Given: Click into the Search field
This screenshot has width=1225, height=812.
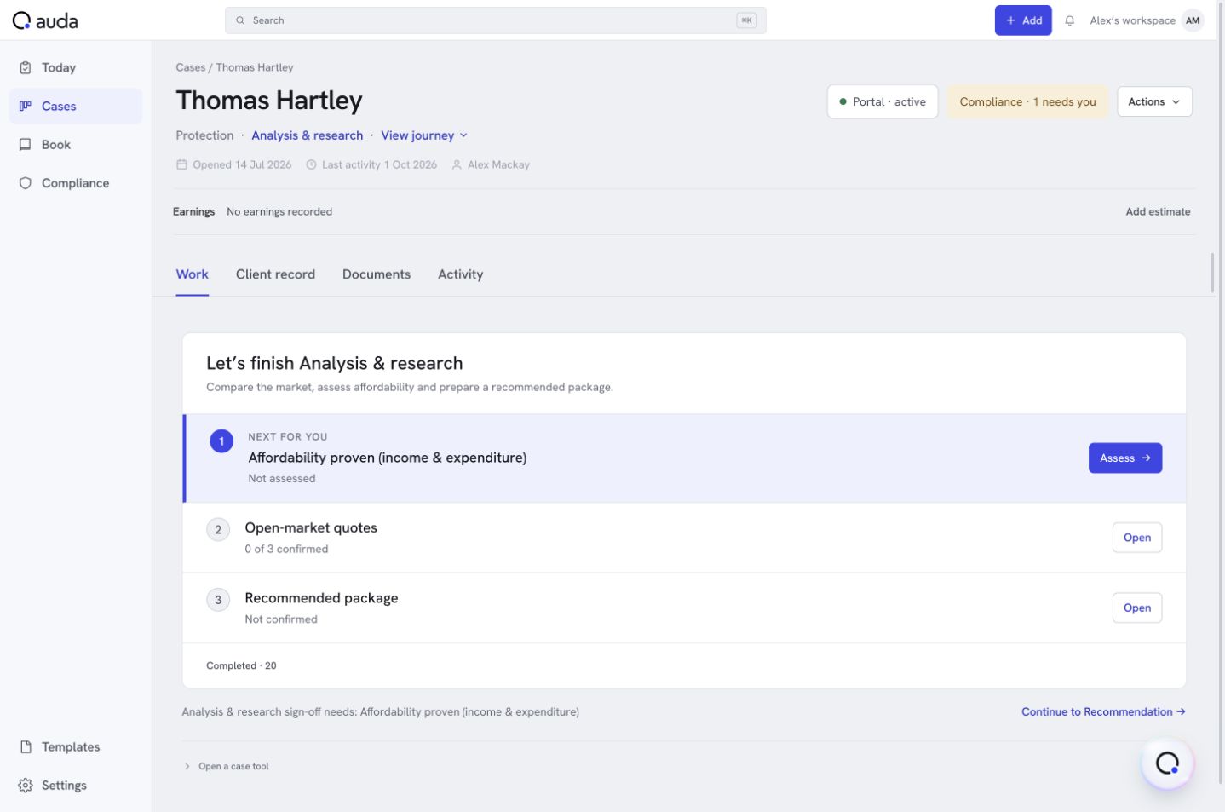Looking at the screenshot, I should click(x=495, y=20).
